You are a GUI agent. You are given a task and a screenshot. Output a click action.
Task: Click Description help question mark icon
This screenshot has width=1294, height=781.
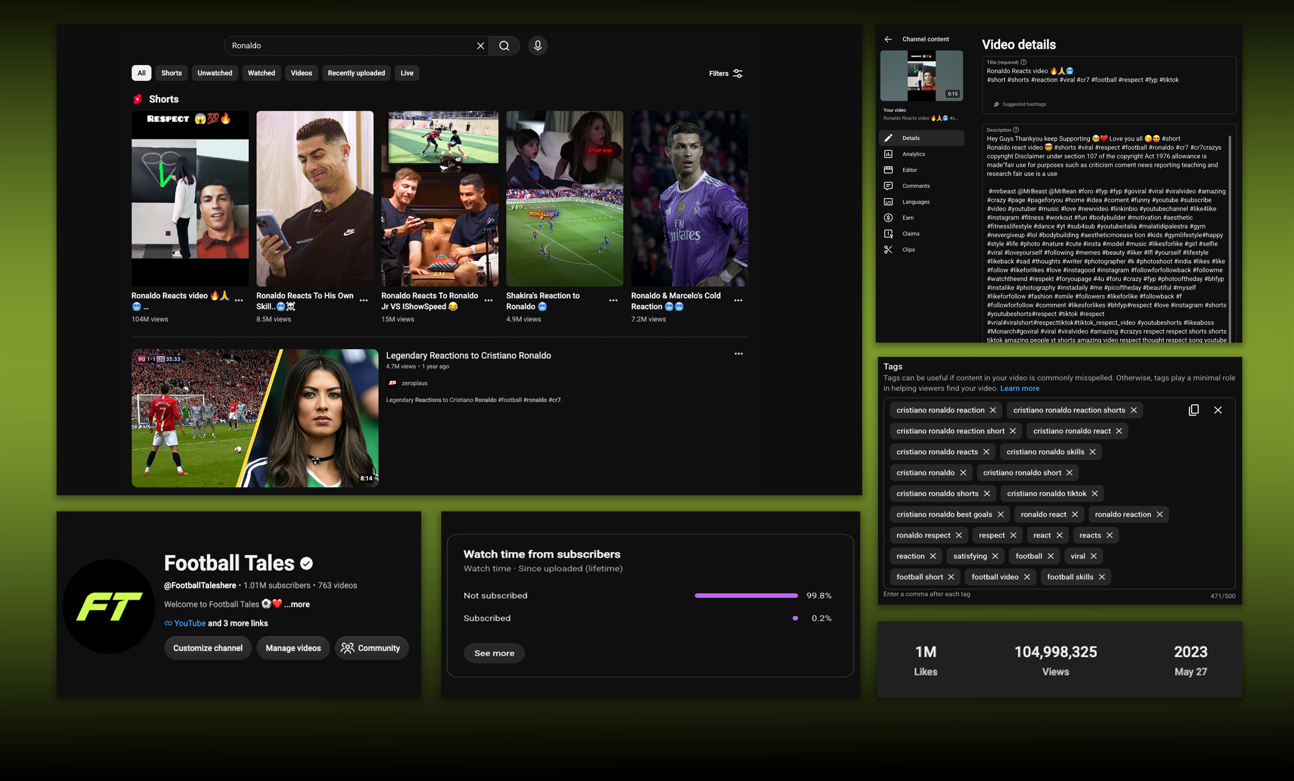pyautogui.click(x=1016, y=130)
